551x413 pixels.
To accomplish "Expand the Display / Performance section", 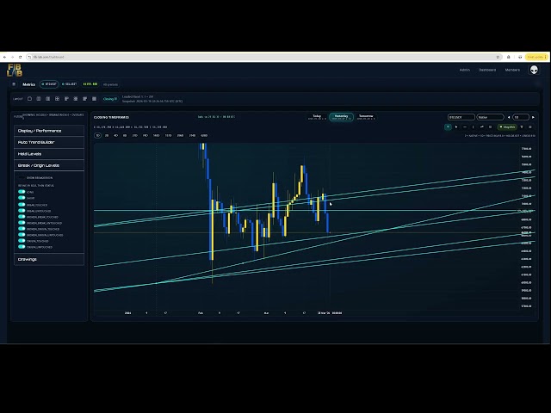I will tap(49, 131).
